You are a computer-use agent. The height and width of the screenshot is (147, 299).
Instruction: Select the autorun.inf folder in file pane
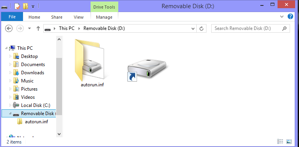(x=92, y=63)
